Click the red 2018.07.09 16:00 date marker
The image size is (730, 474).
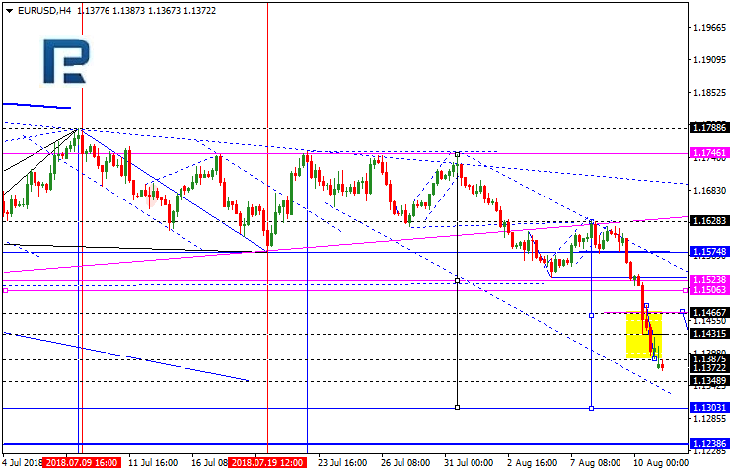click(82, 463)
